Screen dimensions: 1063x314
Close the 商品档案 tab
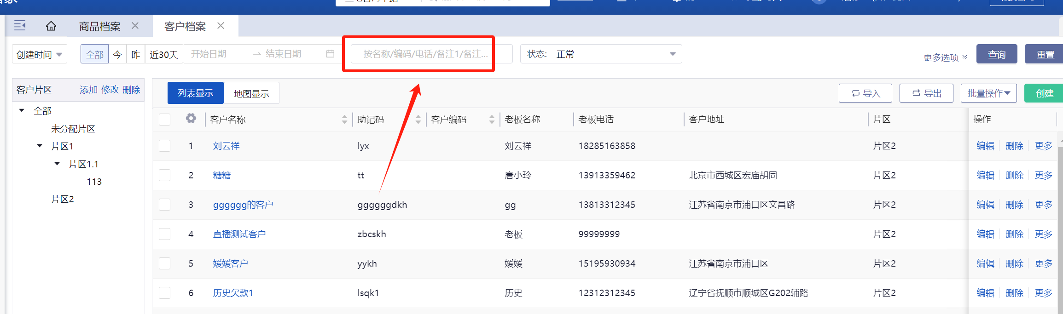[x=135, y=26]
